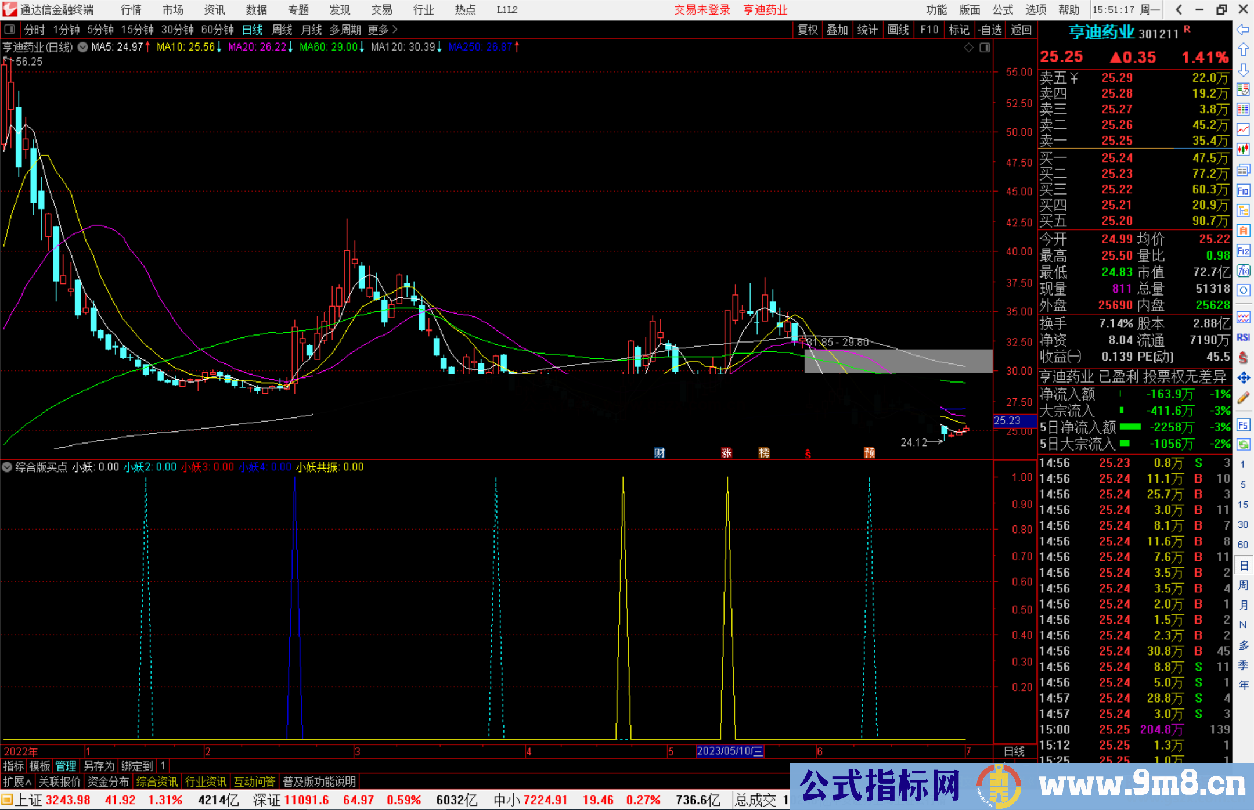The width and height of the screenshot is (1254, 810).
Task: Open the -自选 watchlist dropdown
Action: tap(990, 30)
